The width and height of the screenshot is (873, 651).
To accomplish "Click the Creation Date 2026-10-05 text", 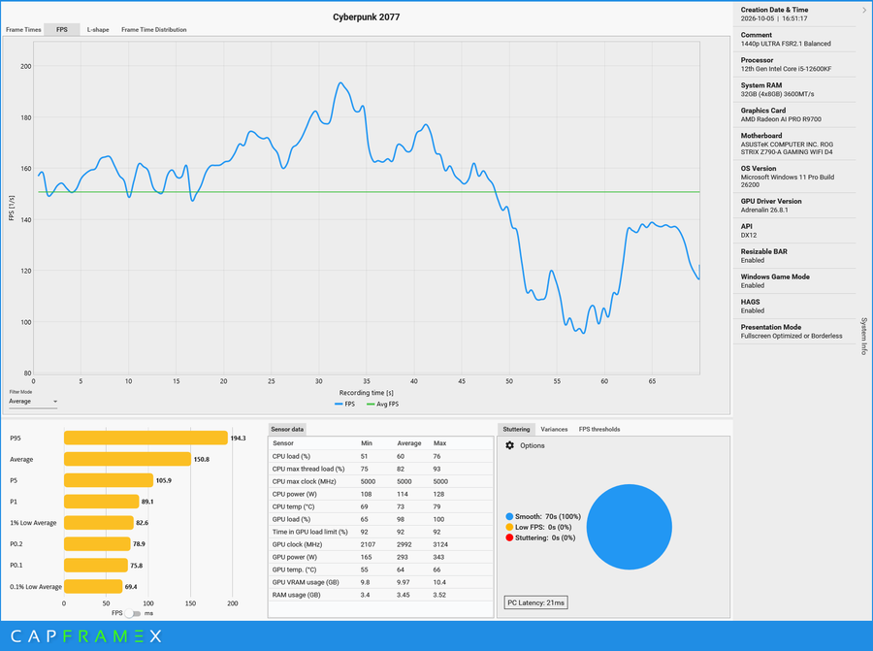I will point(774,18).
